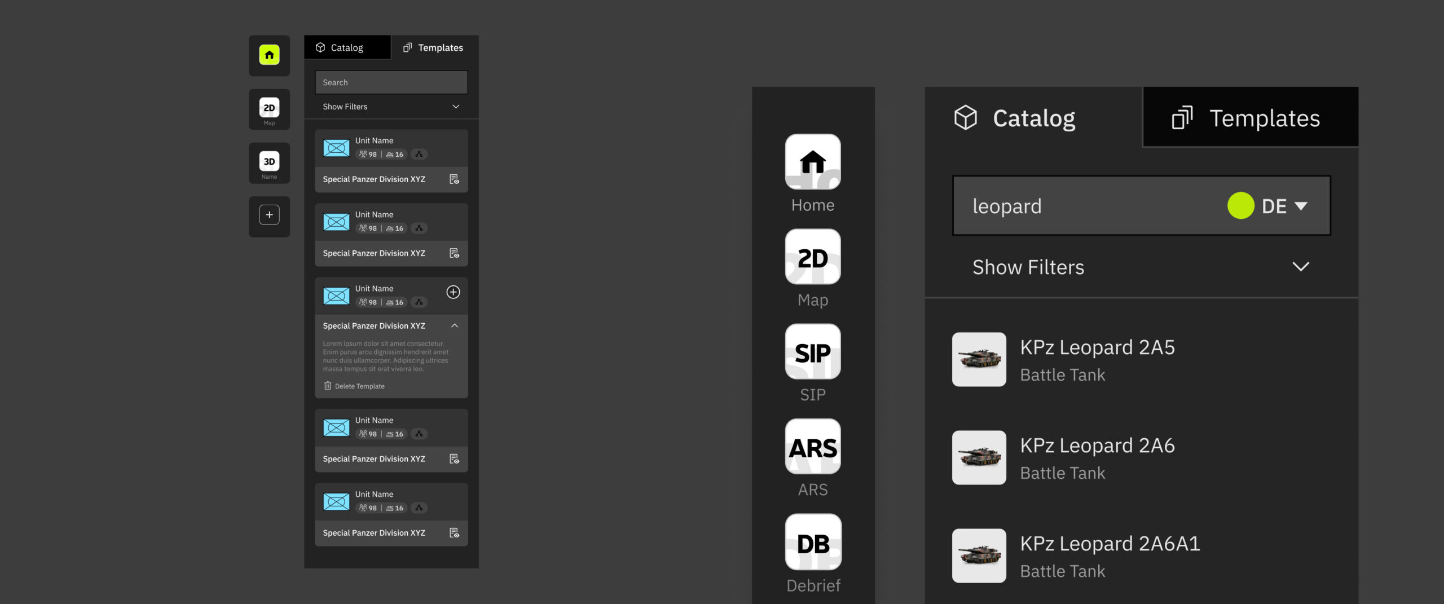Click hierarchy badge on the last template card
1444x604 pixels.
pos(419,508)
